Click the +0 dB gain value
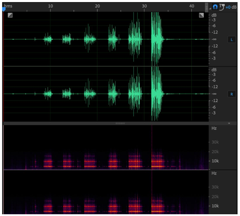 (x=231, y=7)
